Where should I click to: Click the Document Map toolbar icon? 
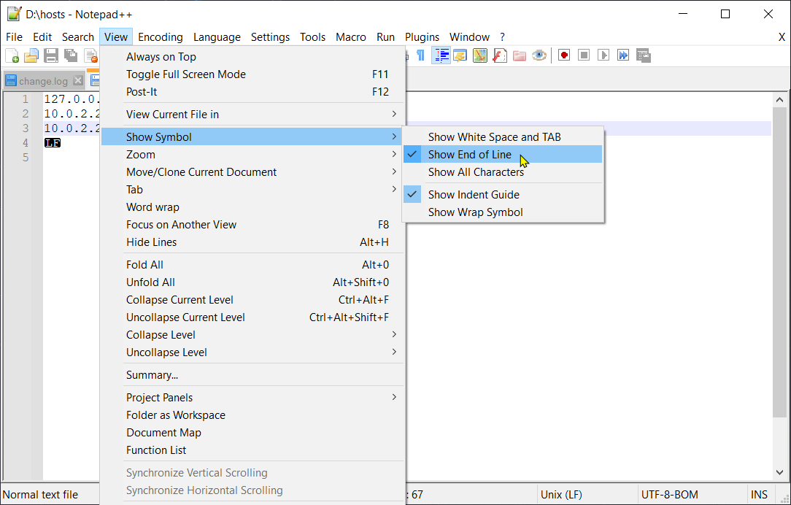(x=479, y=55)
